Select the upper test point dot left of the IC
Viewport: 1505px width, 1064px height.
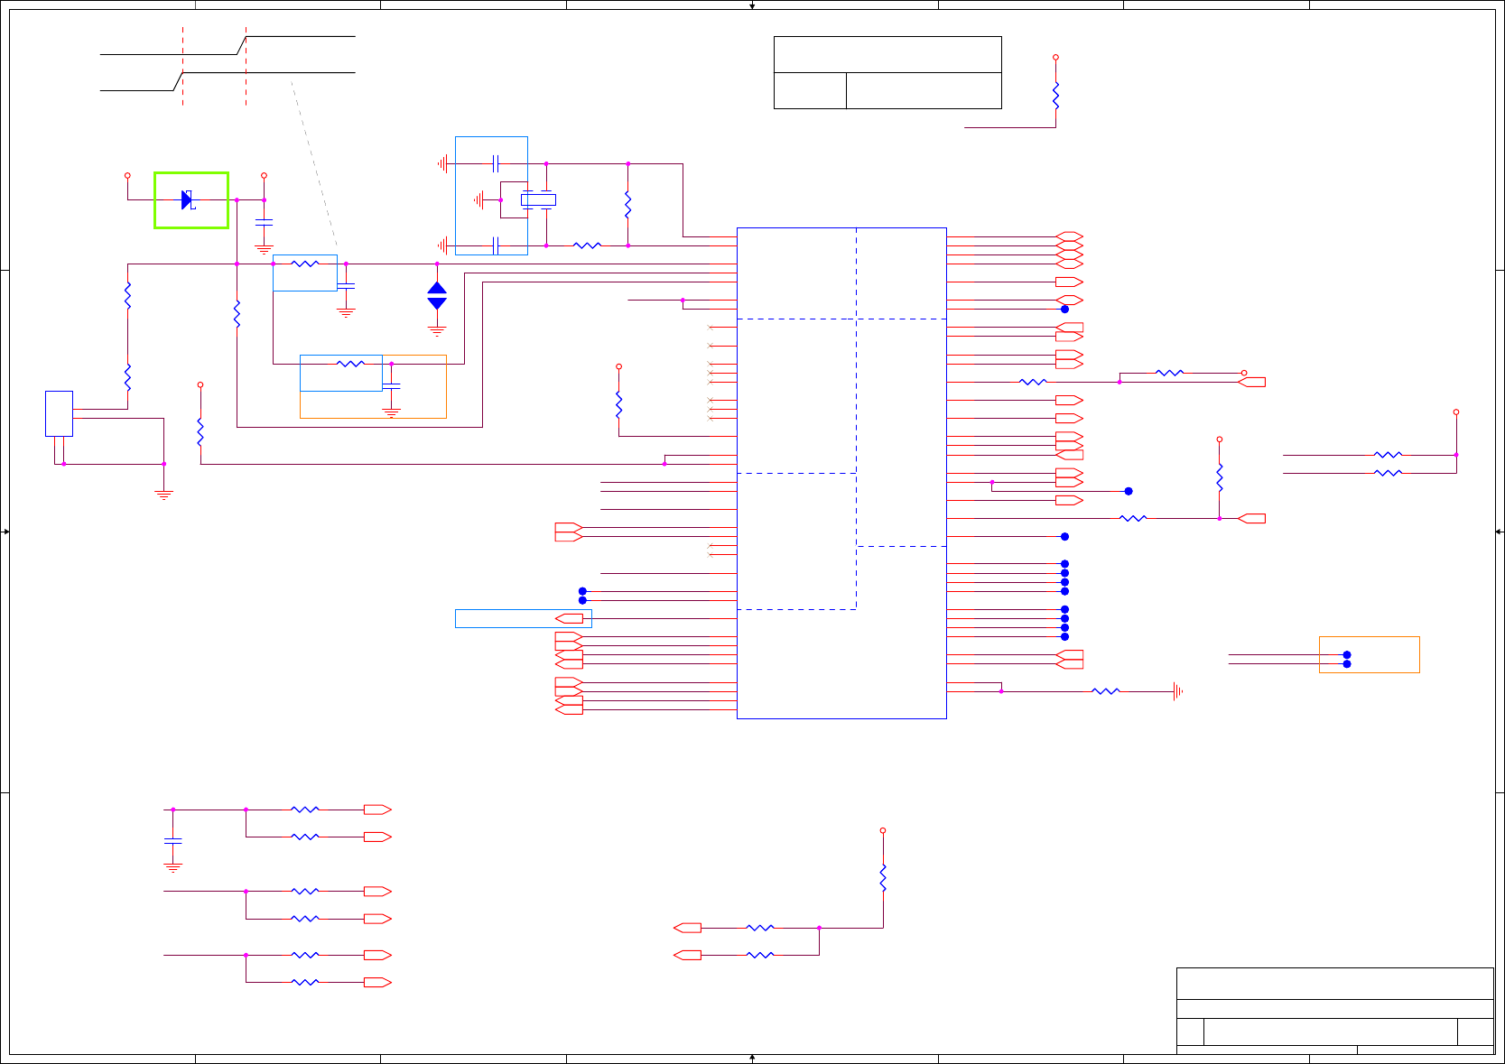582,591
